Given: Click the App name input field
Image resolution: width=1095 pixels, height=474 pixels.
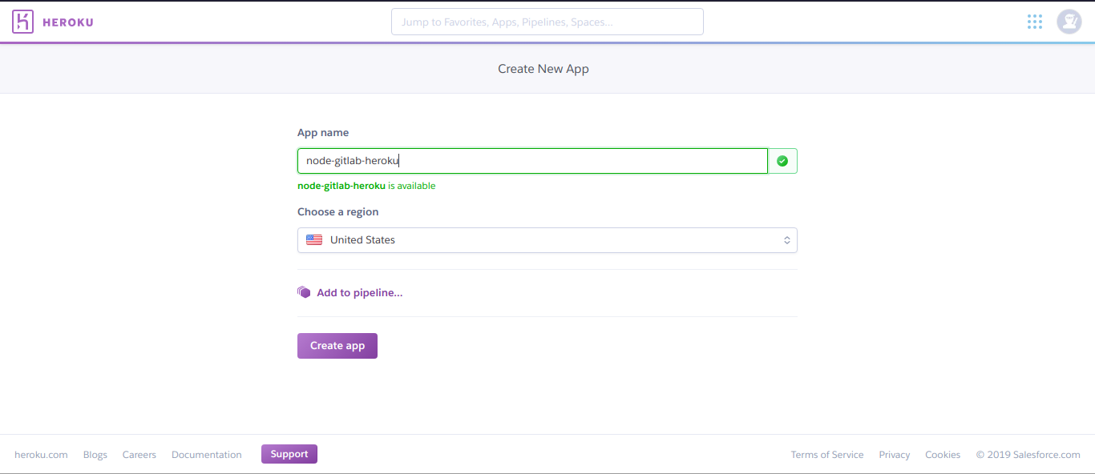Looking at the screenshot, I should 532,161.
